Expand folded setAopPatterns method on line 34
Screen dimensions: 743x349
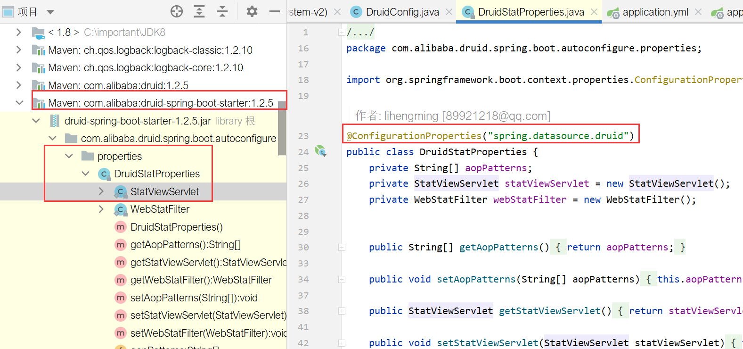click(342, 279)
